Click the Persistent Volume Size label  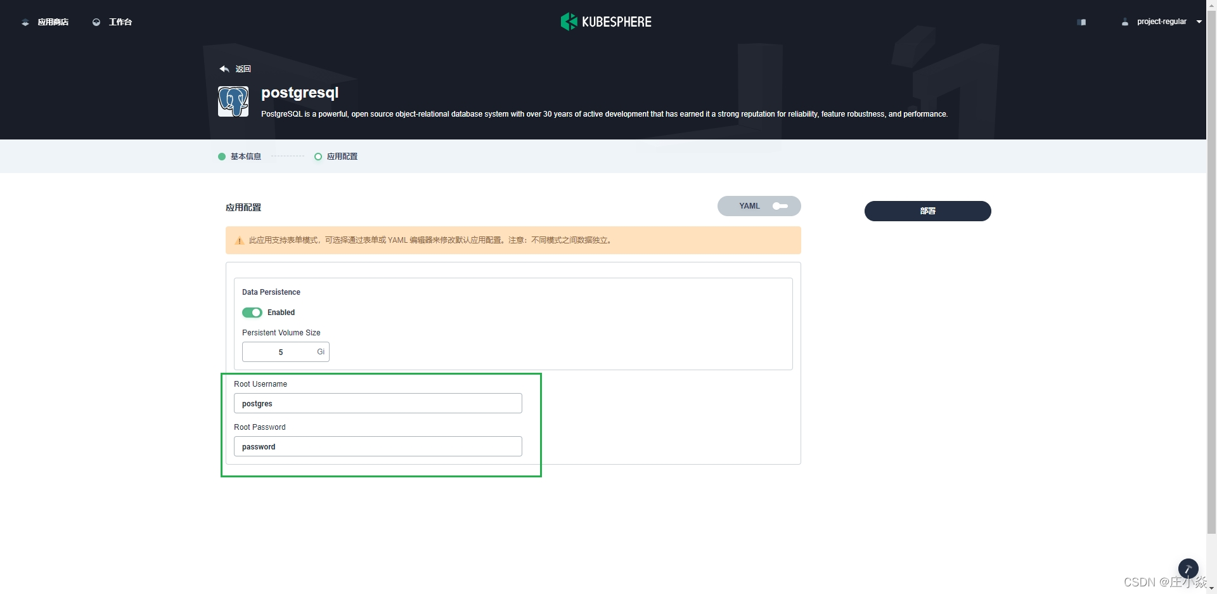(x=281, y=333)
